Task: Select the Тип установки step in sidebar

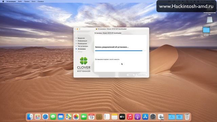Action: coord(83,46)
